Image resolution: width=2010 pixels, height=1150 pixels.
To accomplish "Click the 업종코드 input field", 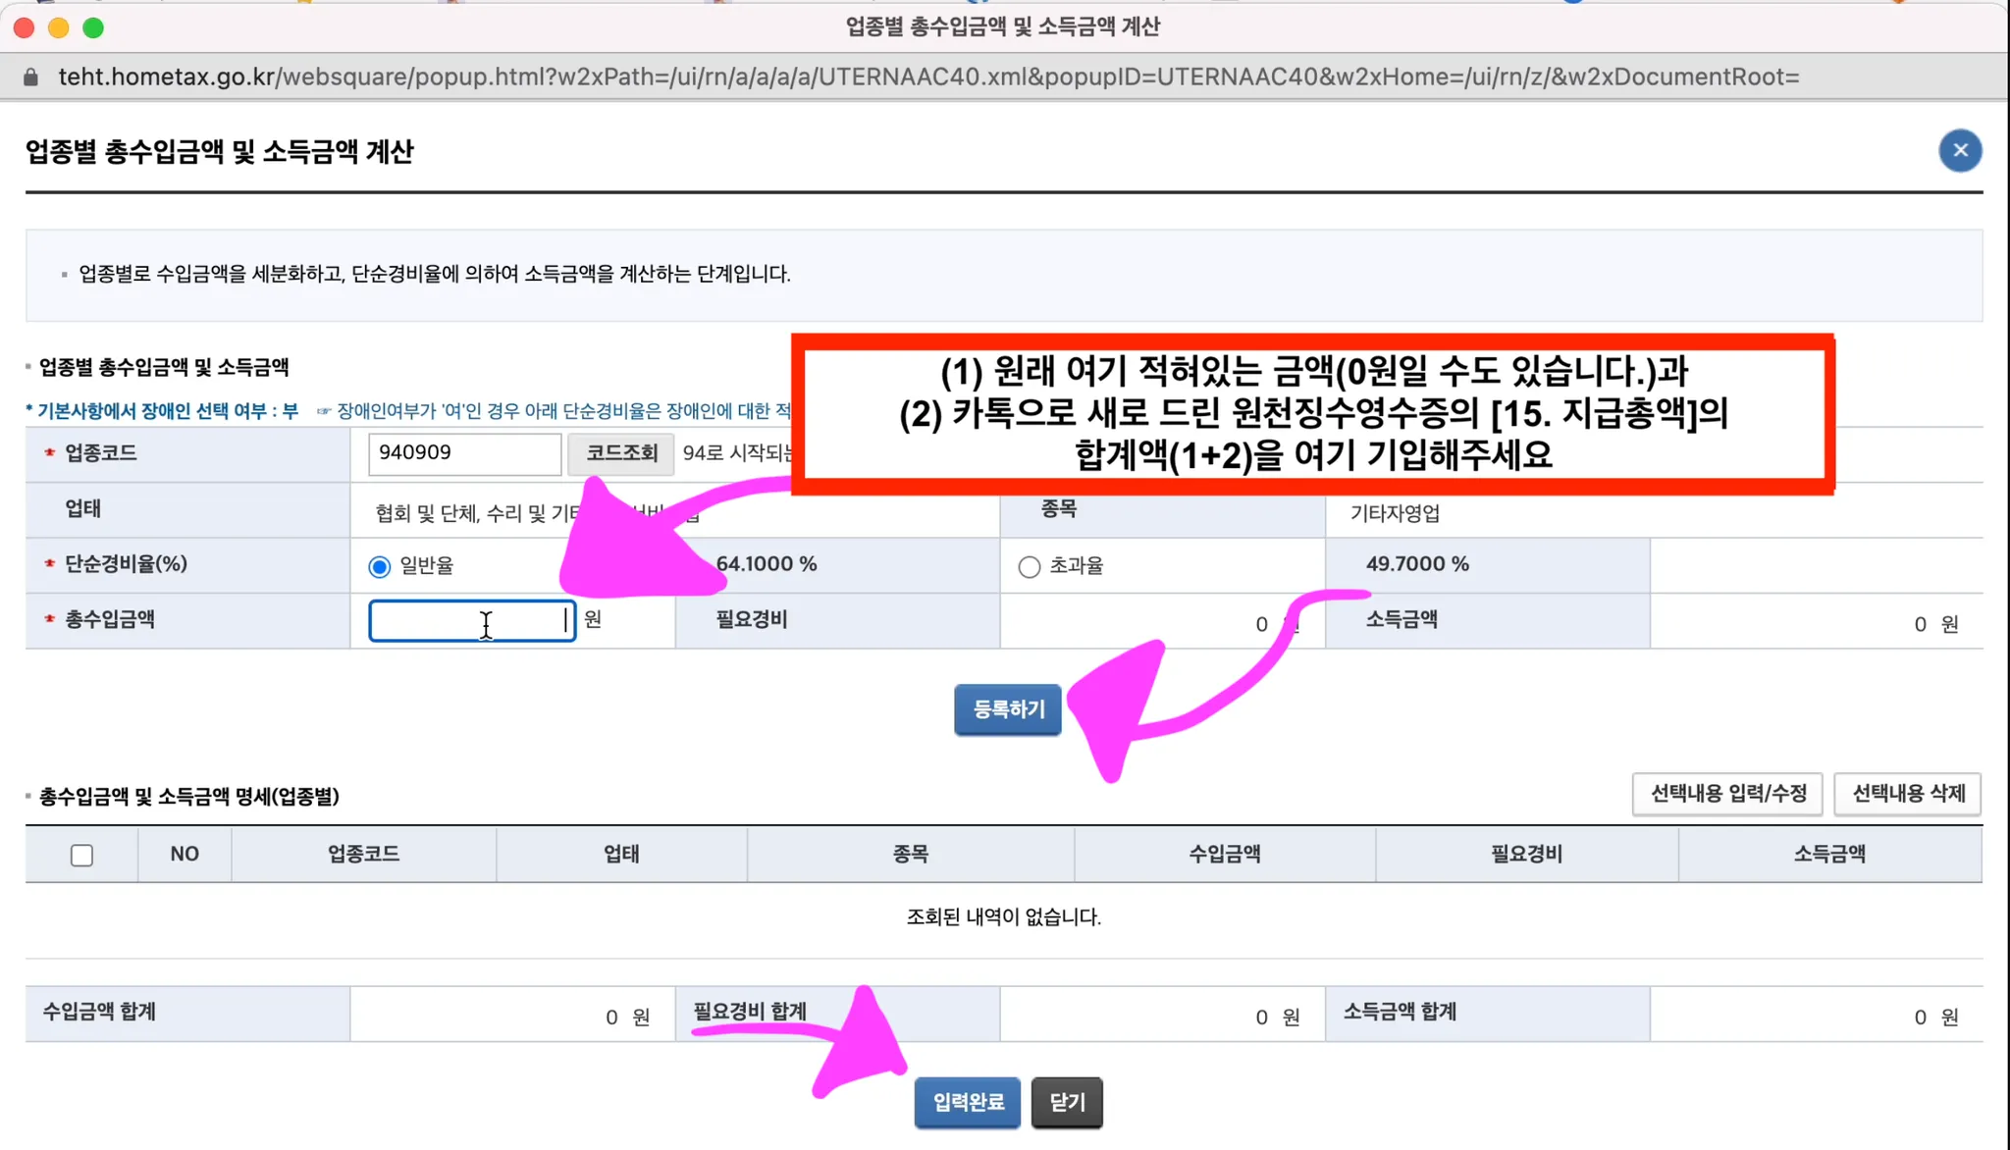I will (464, 453).
